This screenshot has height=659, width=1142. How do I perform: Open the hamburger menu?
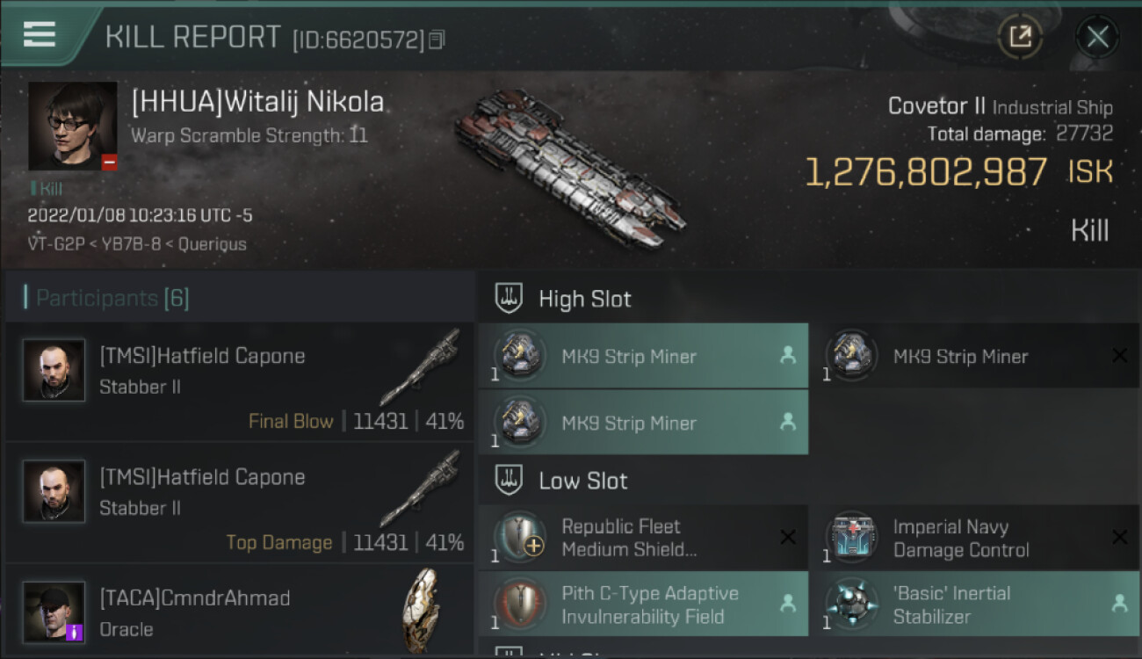40,34
